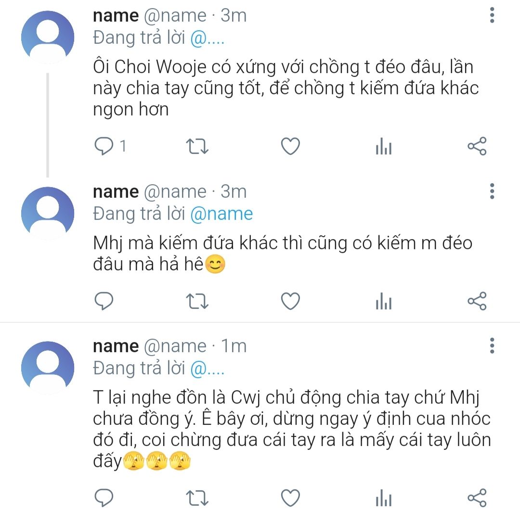Open the author name of the second tweet
The image size is (520, 512).
(x=116, y=192)
